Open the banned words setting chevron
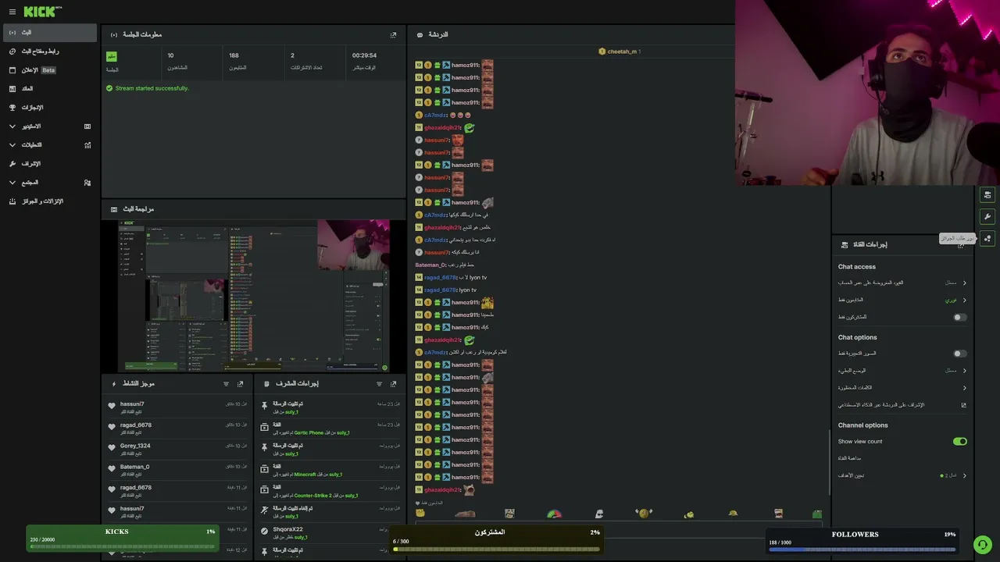The height and width of the screenshot is (562, 1000). click(x=965, y=388)
